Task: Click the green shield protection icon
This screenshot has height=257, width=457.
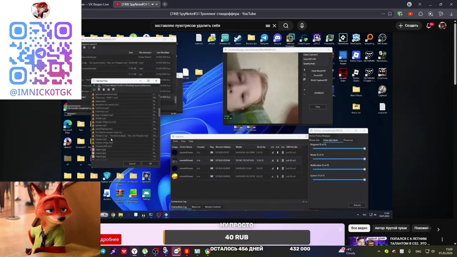Action: (x=400, y=14)
